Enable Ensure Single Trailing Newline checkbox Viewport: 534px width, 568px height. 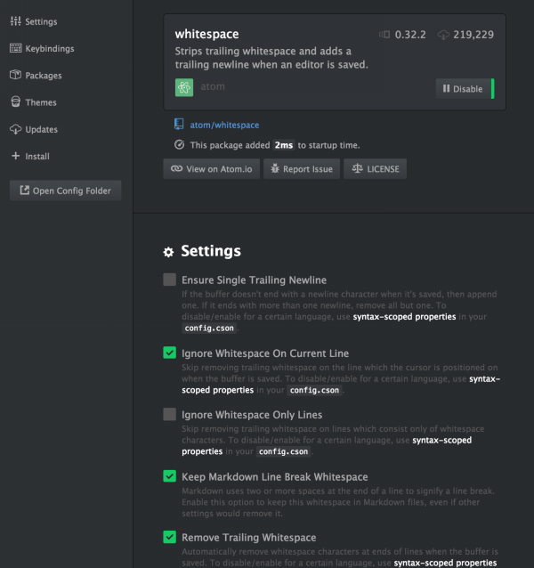click(x=170, y=280)
